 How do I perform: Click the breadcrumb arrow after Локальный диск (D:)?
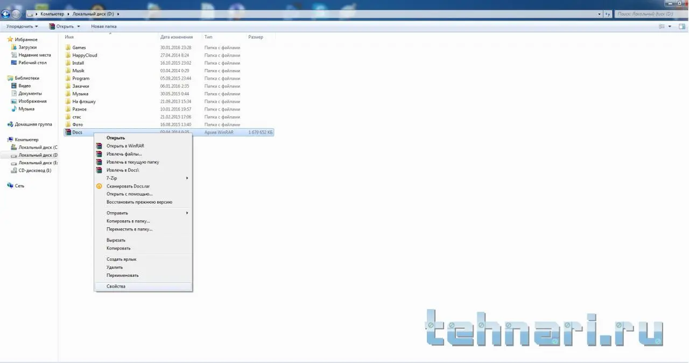118,14
